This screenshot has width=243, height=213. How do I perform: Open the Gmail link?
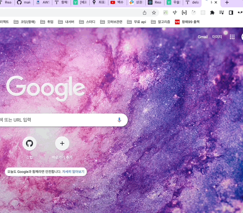coord(203,37)
